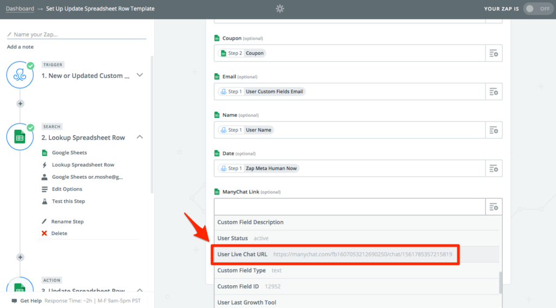Screen dimensions: 556x308
Task: Click the left sidebar scrollbar
Action: point(152,124)
